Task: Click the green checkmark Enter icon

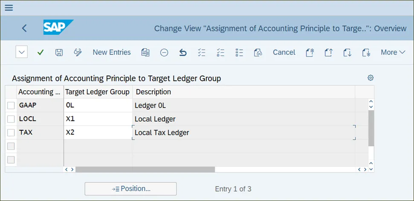Action: coord(41,52)
